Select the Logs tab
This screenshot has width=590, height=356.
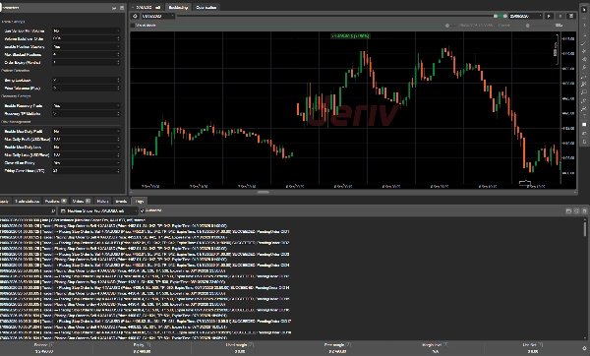[140, 201]
